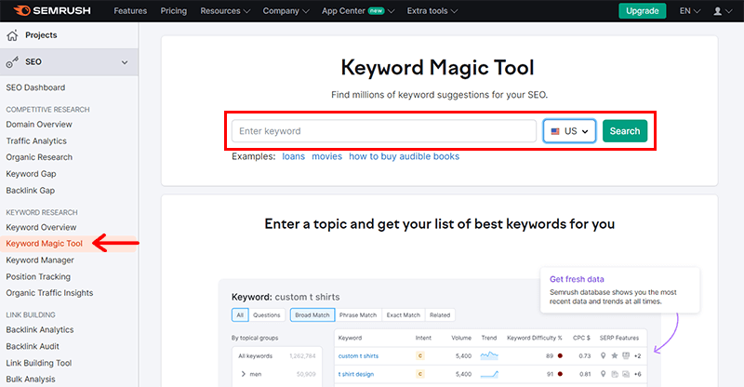This screenshot has height=387, width=744.
Task: Click the Semrush logo
Action: pos(52,10)
